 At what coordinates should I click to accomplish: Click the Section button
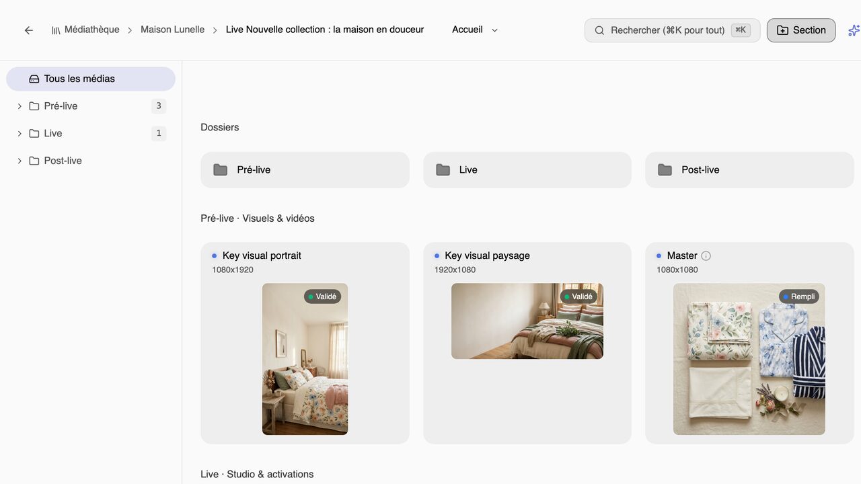point(801,30)
